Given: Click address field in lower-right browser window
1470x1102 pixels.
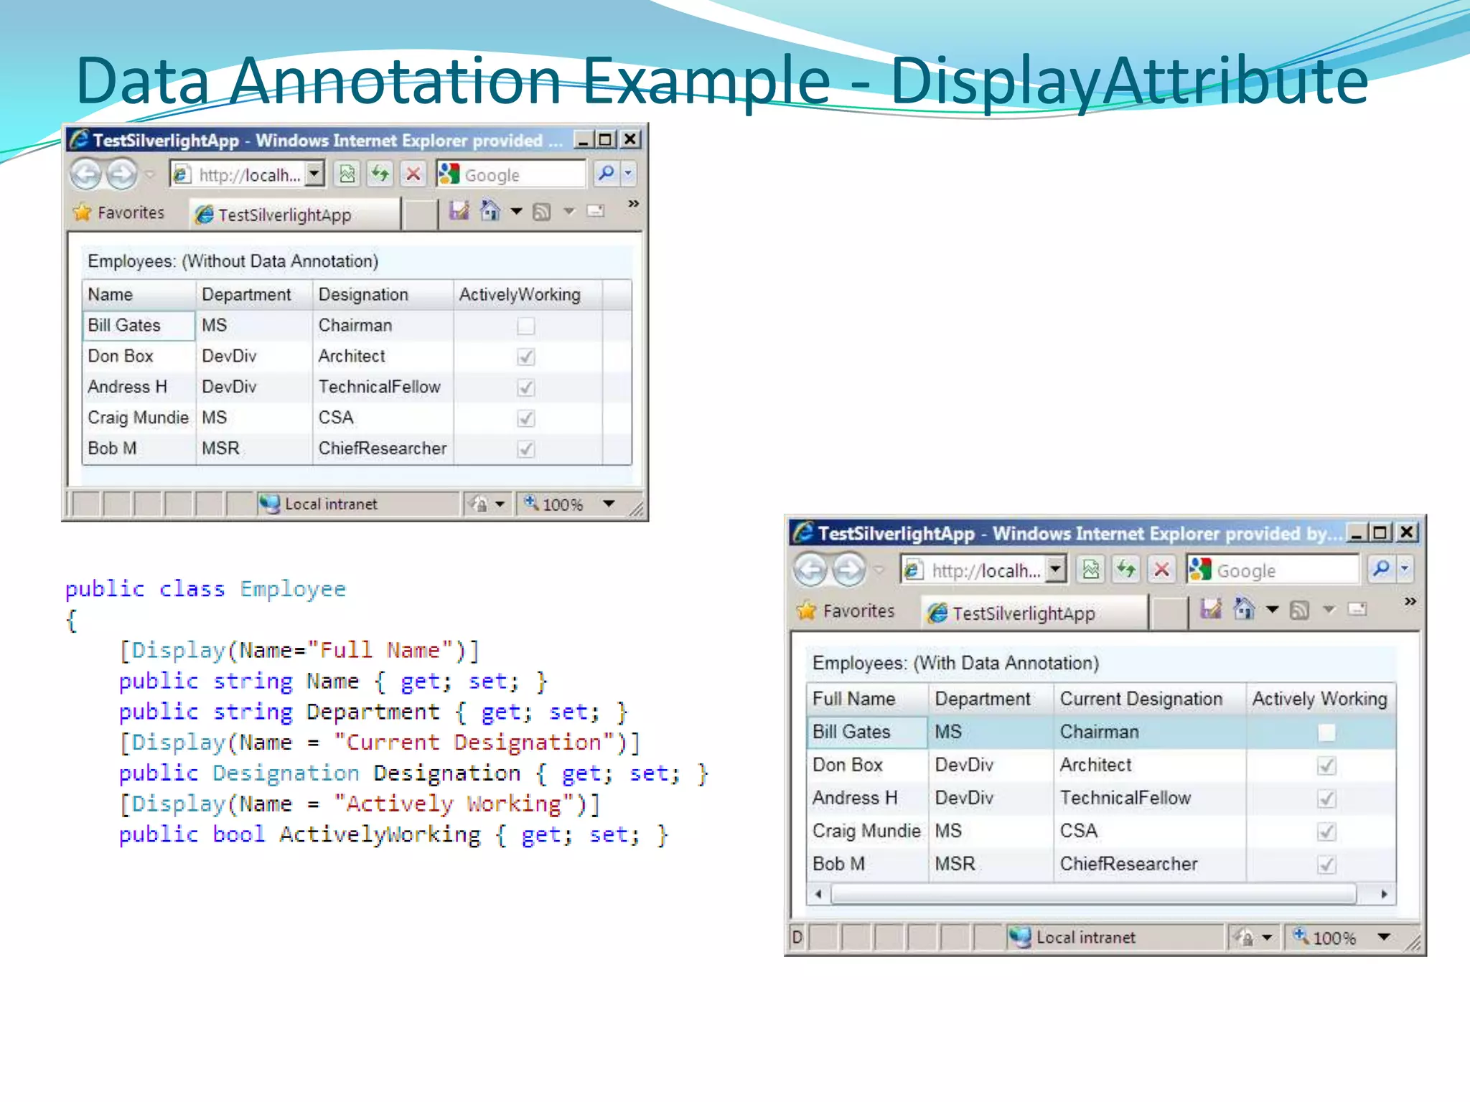Looking at the screenshot, I should 985,570.
